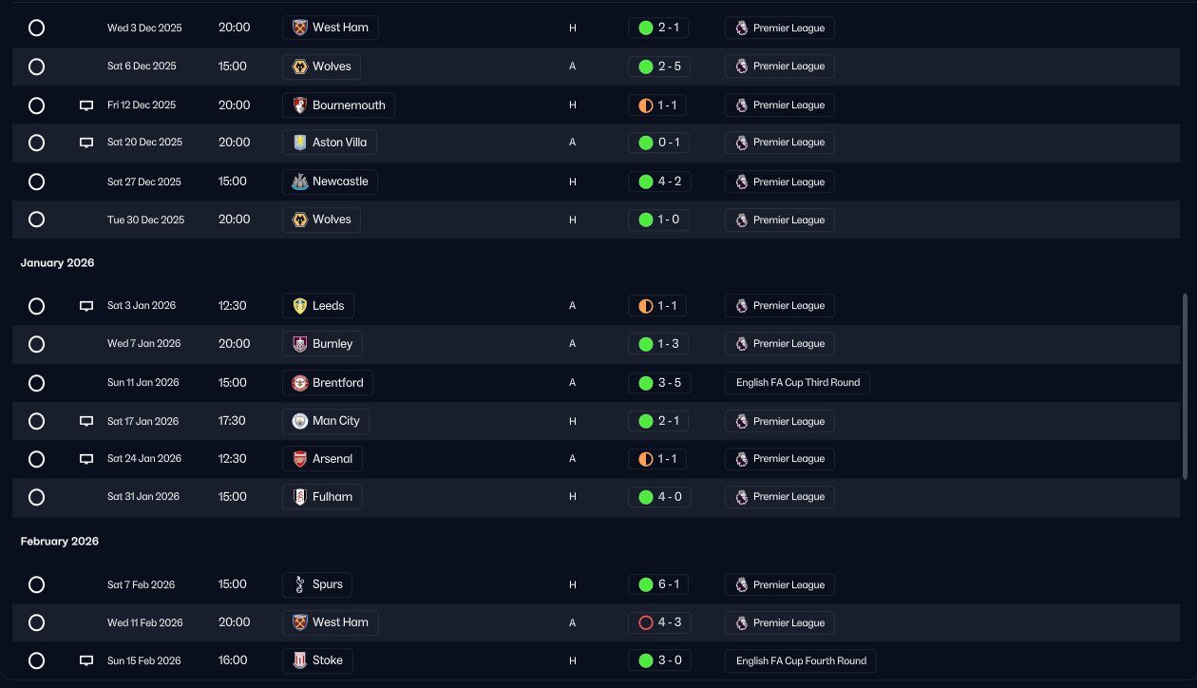
Task: Open the Leeds 1 - 1 draw result
Action: click(658, 306)
